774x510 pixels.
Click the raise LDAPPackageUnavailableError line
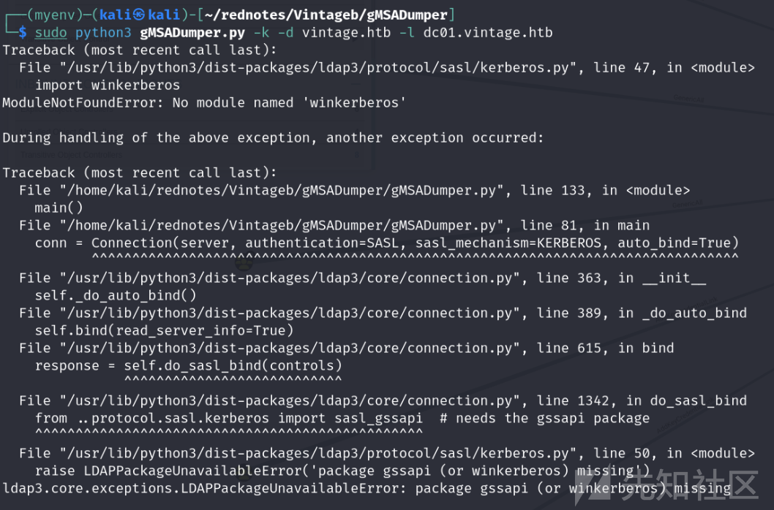pos(342,471)
